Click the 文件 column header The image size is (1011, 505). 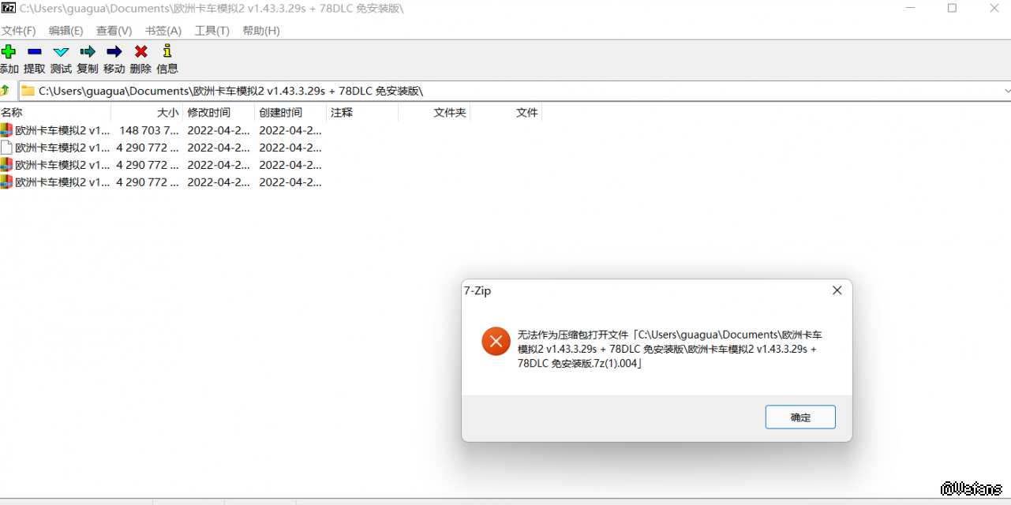tap(506, 113)
